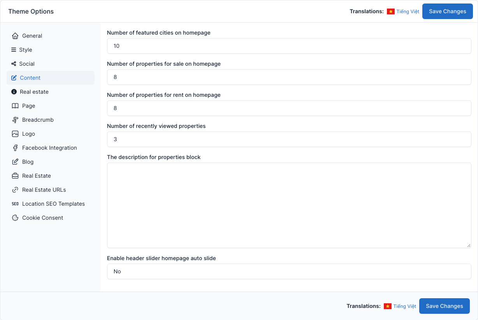Click the Location SEO Templates icon
Image resolution: width=478 pixels, height=320 pixels.
click(15, 204)
